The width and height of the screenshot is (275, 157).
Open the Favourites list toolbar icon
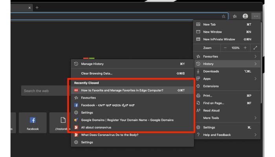tap(235, 16)
